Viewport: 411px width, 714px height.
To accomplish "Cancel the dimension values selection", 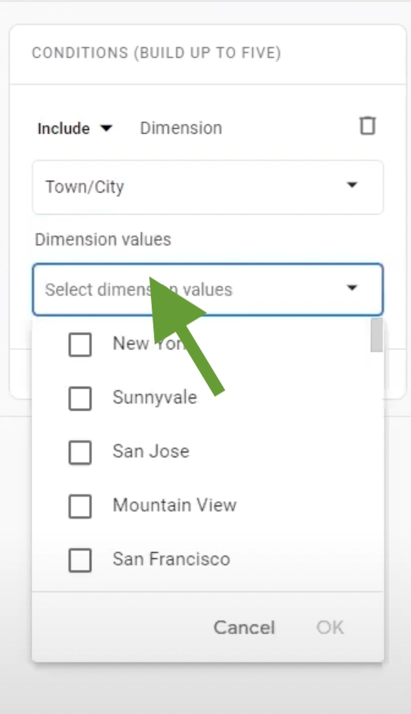I will pos(244,627).
